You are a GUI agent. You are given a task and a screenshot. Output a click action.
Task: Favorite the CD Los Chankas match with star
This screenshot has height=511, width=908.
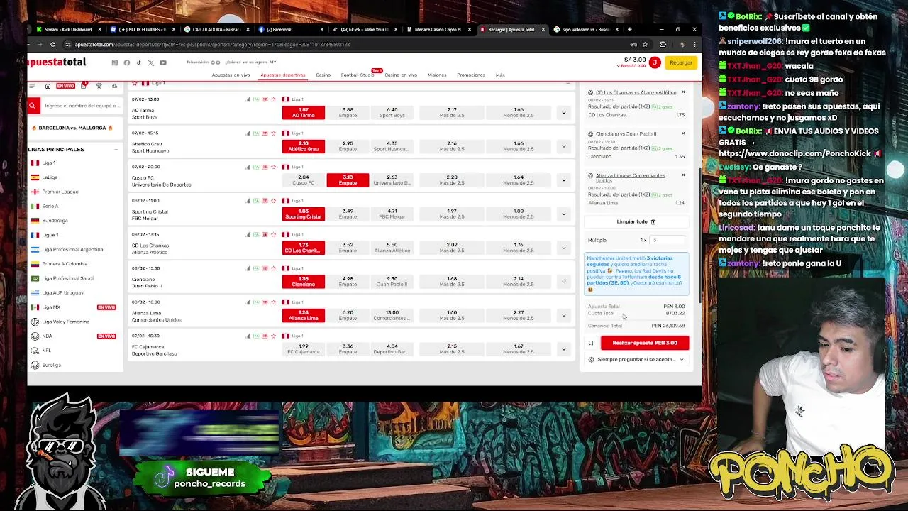(x=273, y=234)
